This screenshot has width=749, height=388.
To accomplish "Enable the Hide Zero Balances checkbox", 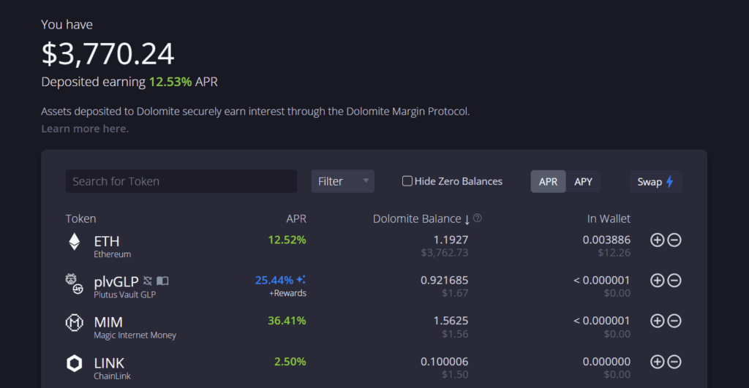I will 407,181.
